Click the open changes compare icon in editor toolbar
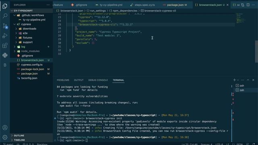 pyautogui.click(x=243, y=5)
